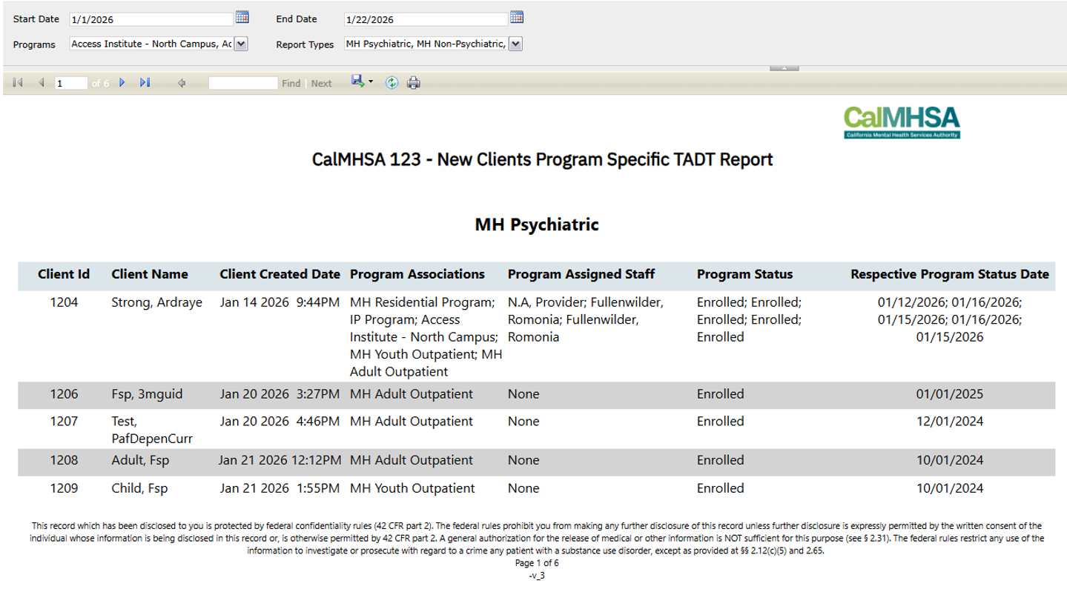Refresh the report
1067x592 pixels.
click(x=392, y=83)
